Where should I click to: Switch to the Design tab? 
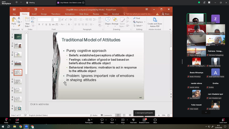[44, 14]
